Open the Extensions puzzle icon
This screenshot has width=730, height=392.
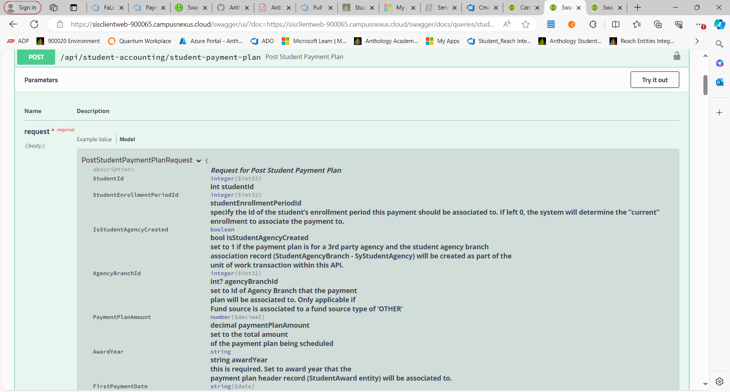593,24
